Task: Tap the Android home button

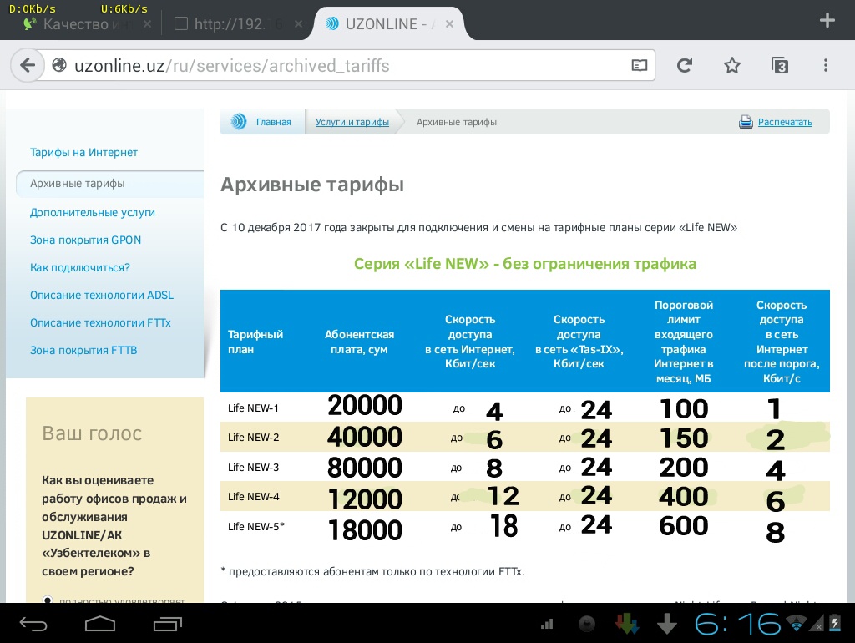Action: [100, 623]
